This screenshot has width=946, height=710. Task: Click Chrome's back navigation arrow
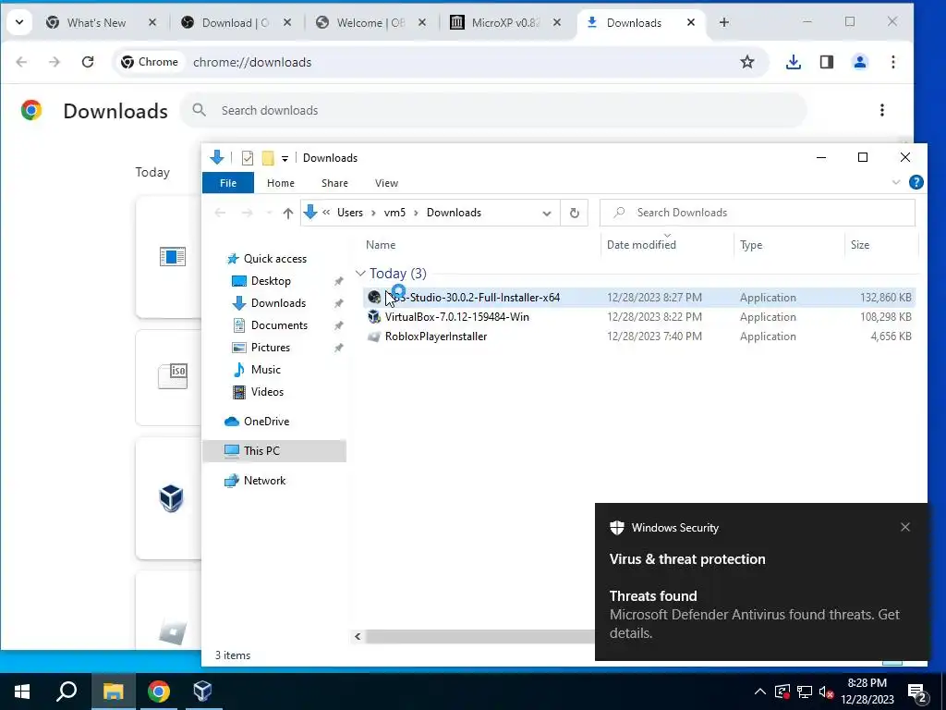pos(22,62)
